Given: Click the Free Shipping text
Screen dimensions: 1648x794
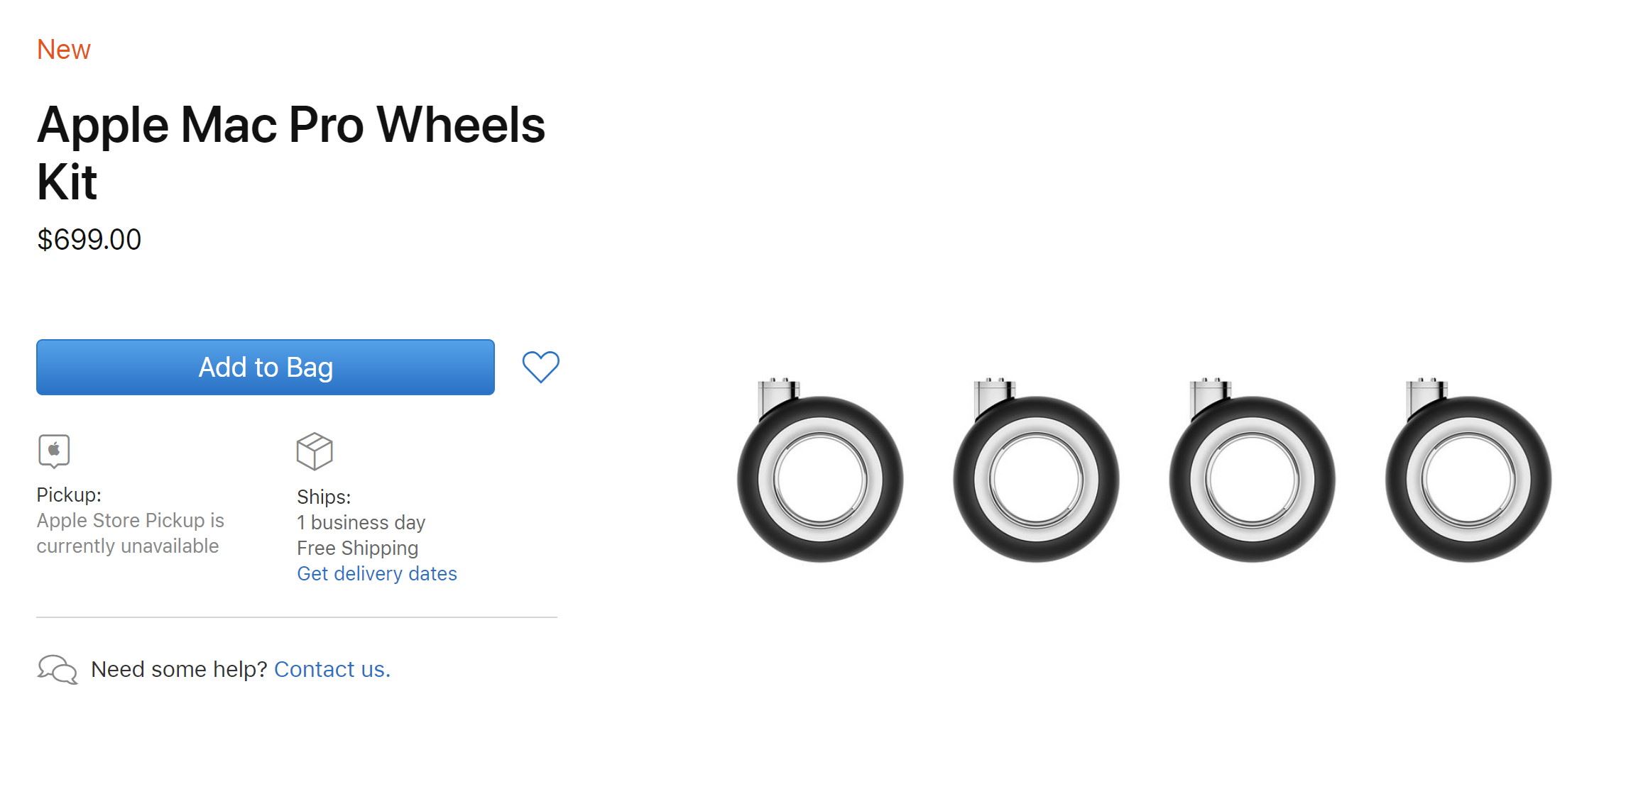Looking at the screenshot, I should pyautogui.click(x=357, y=548).
